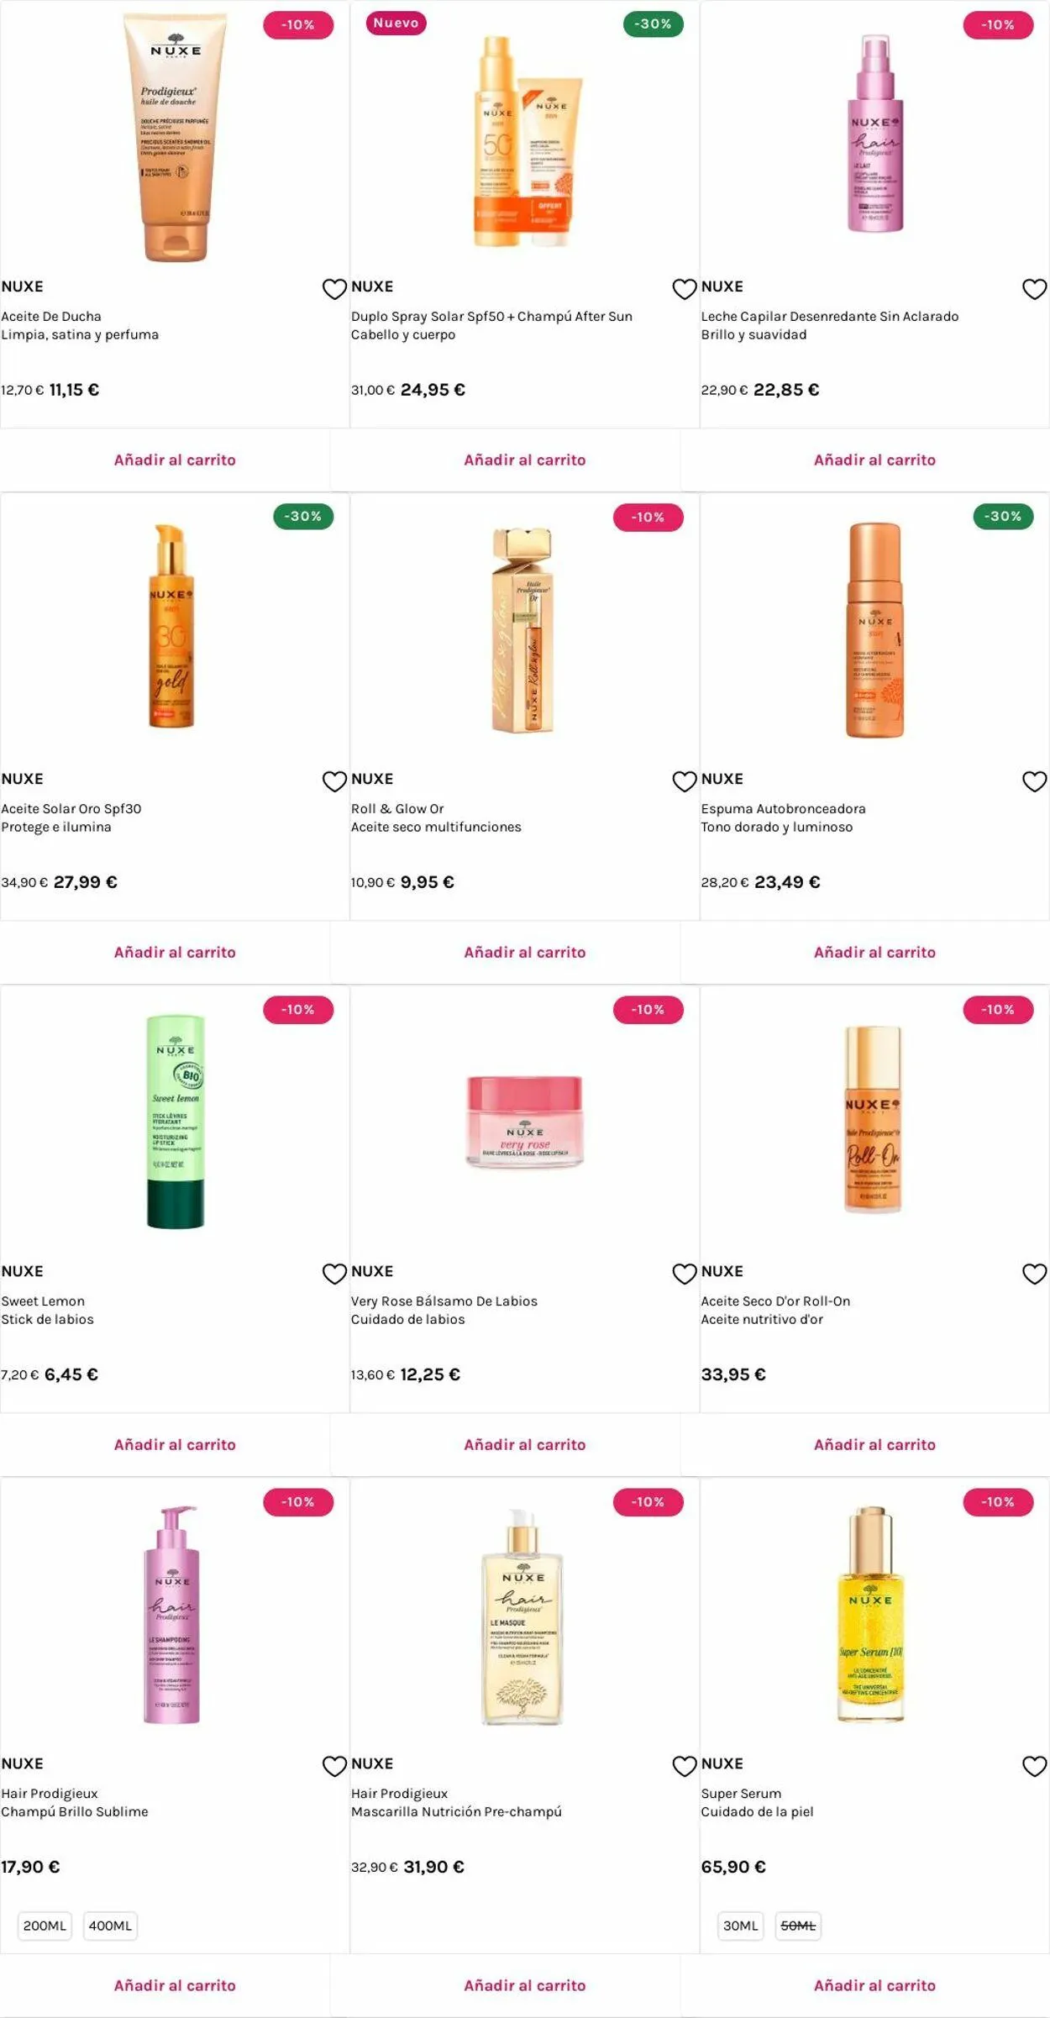Save Aceite Solar Oro Spf30 with heart
Image resolution: width=1050 pixels, height=2018 pixels.
click(x=334, y=781)
